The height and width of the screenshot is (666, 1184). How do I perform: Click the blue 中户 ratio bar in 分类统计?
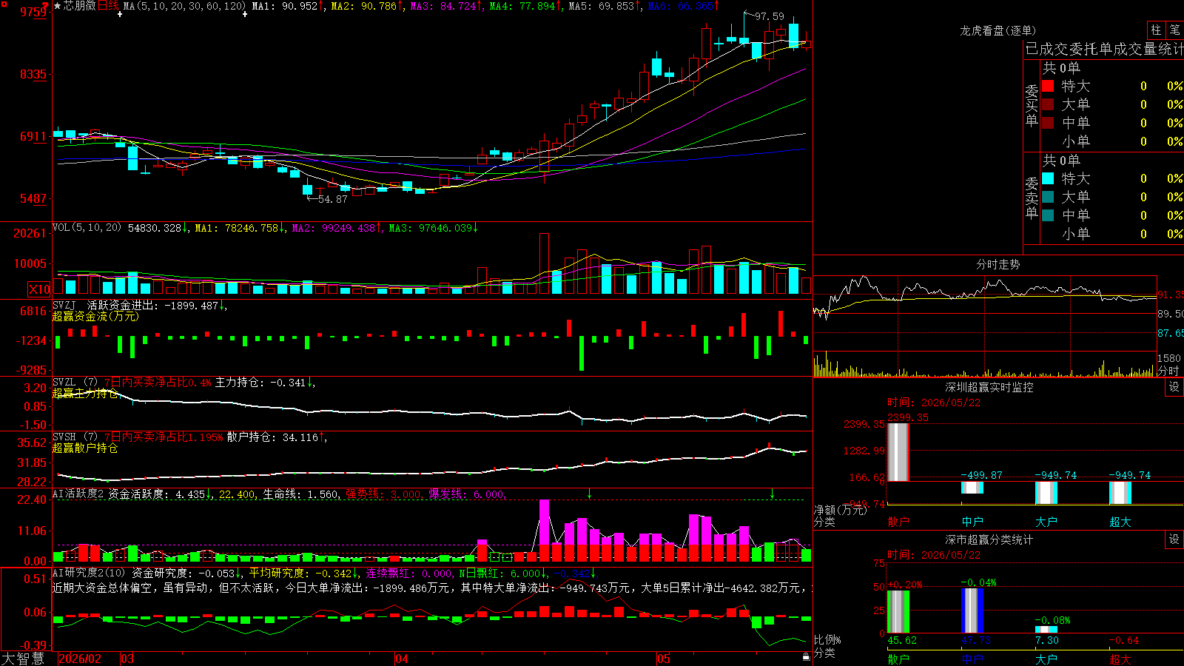coord(972,610)
